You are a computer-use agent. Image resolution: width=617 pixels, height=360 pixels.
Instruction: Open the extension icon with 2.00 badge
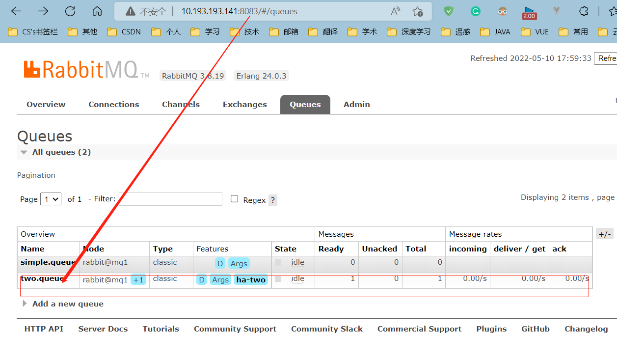tap(529, 12)
